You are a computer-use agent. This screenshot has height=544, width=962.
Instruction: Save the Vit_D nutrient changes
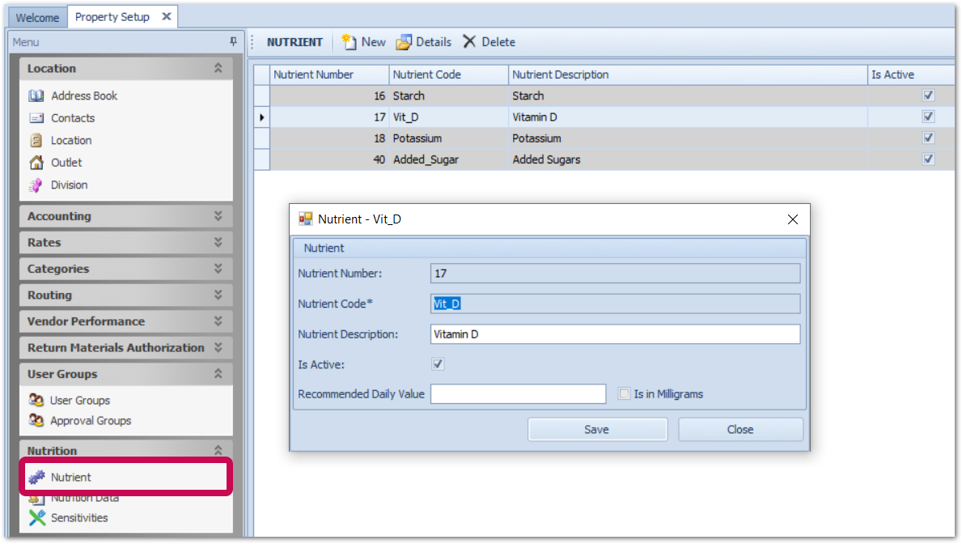coord(597,430)
